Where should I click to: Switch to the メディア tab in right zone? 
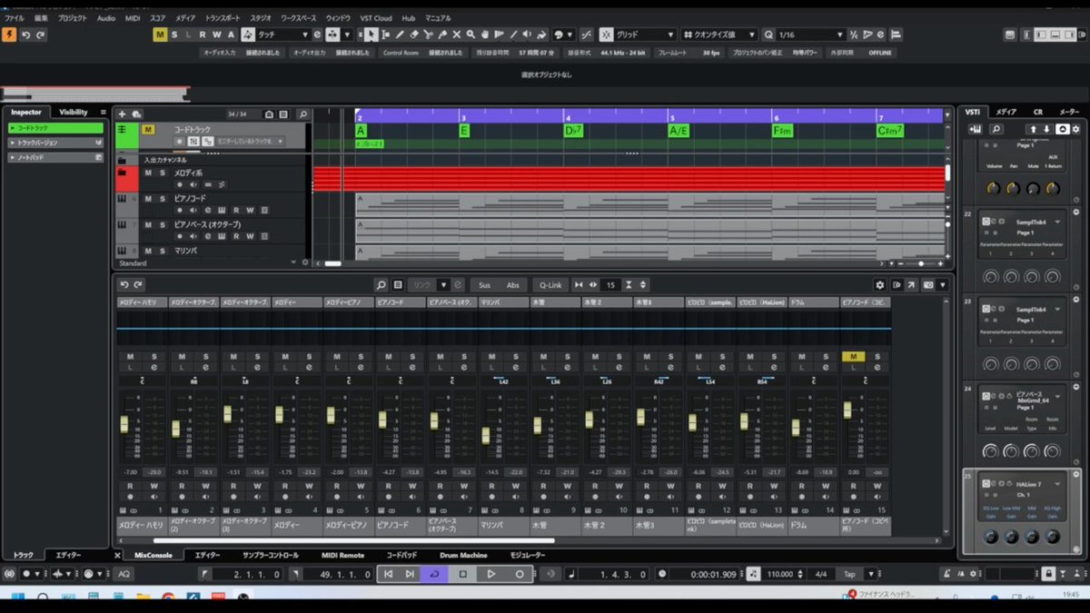point(1006,112)
